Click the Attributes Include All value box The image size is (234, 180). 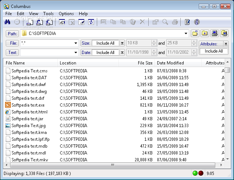[213, 51]
